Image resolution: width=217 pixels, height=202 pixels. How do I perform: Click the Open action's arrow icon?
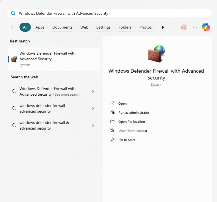(112, 103)
